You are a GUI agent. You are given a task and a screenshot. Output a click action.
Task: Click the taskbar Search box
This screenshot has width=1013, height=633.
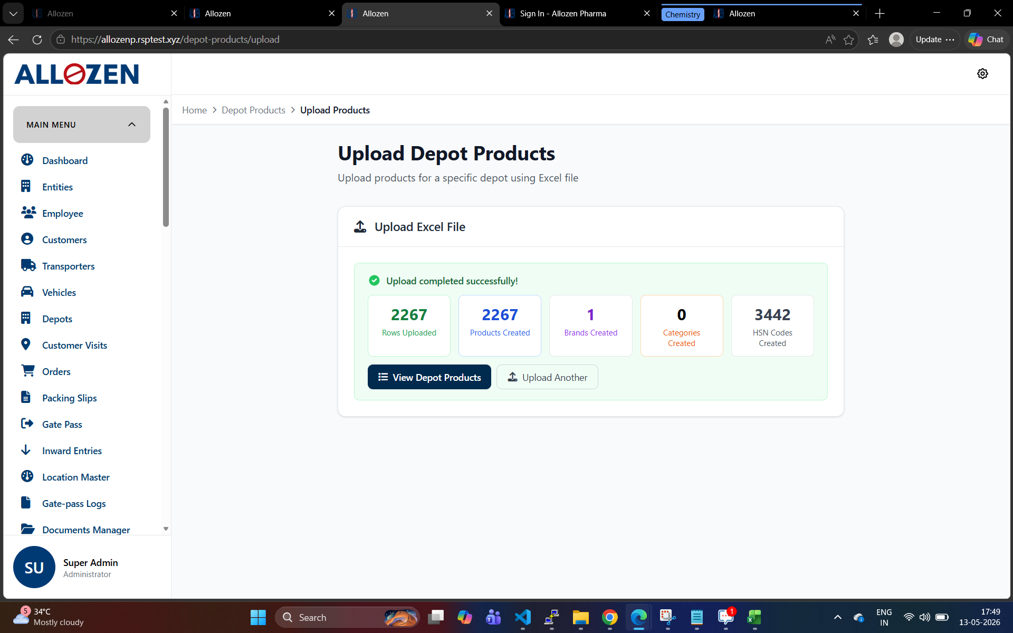click(347, 617)
